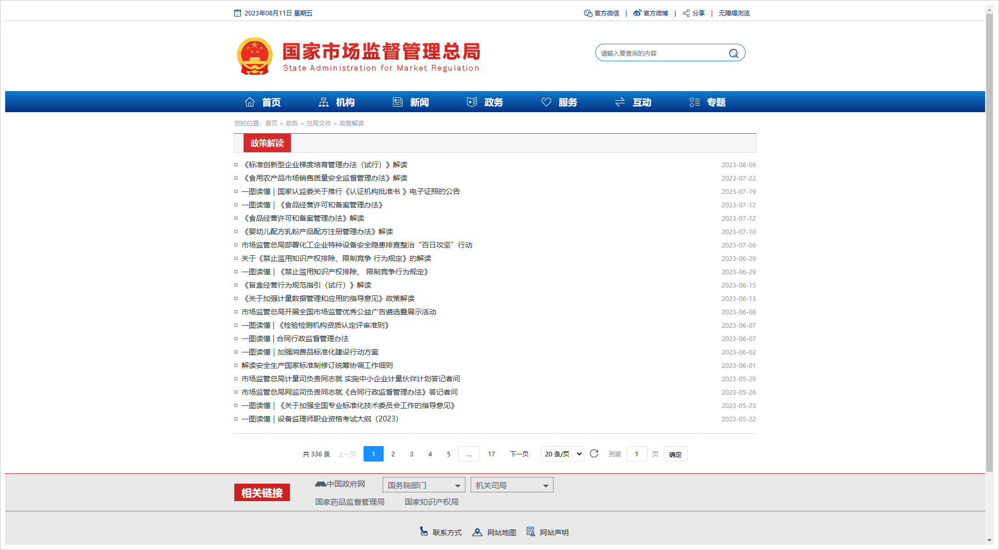This screenshot has height=550, width=999.
Task: Expand the 国务院部门 dropdown
Action: point(423,485)
